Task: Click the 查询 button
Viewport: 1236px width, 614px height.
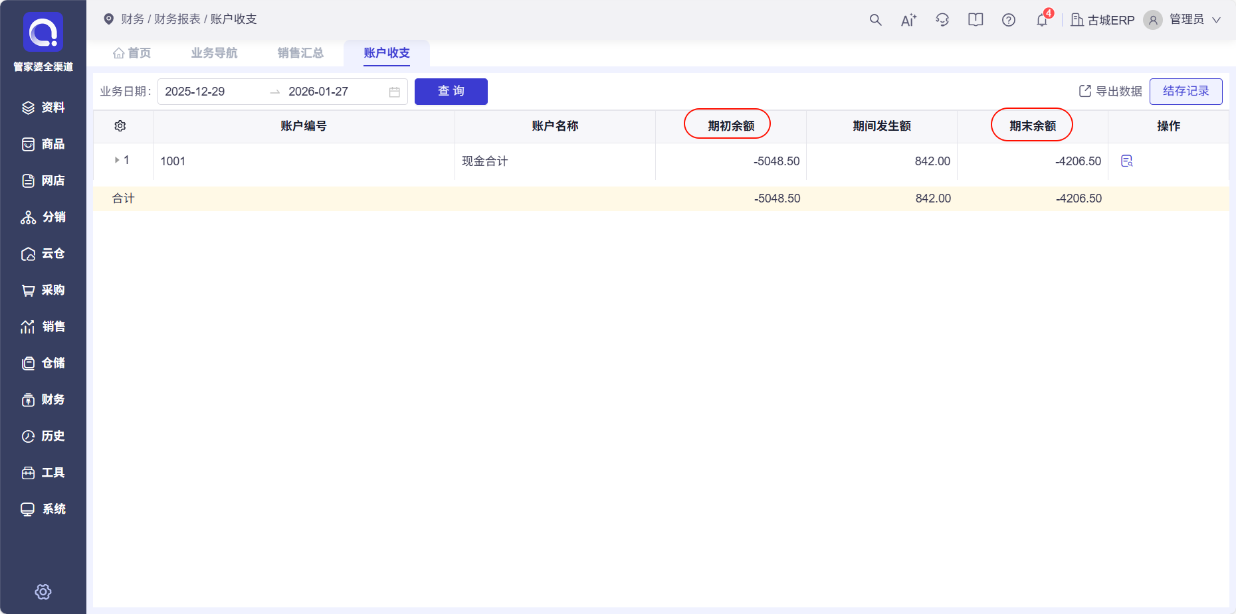Action: click(451, 92)
